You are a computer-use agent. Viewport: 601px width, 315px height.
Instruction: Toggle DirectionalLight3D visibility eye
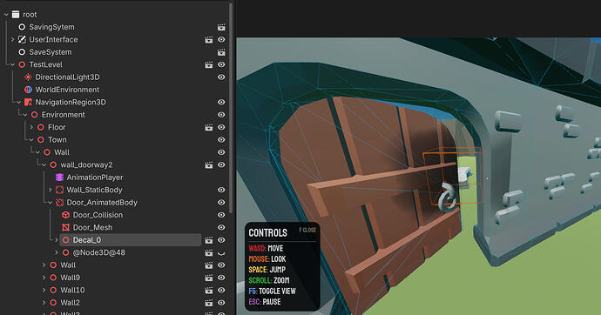tap(221, 77)
